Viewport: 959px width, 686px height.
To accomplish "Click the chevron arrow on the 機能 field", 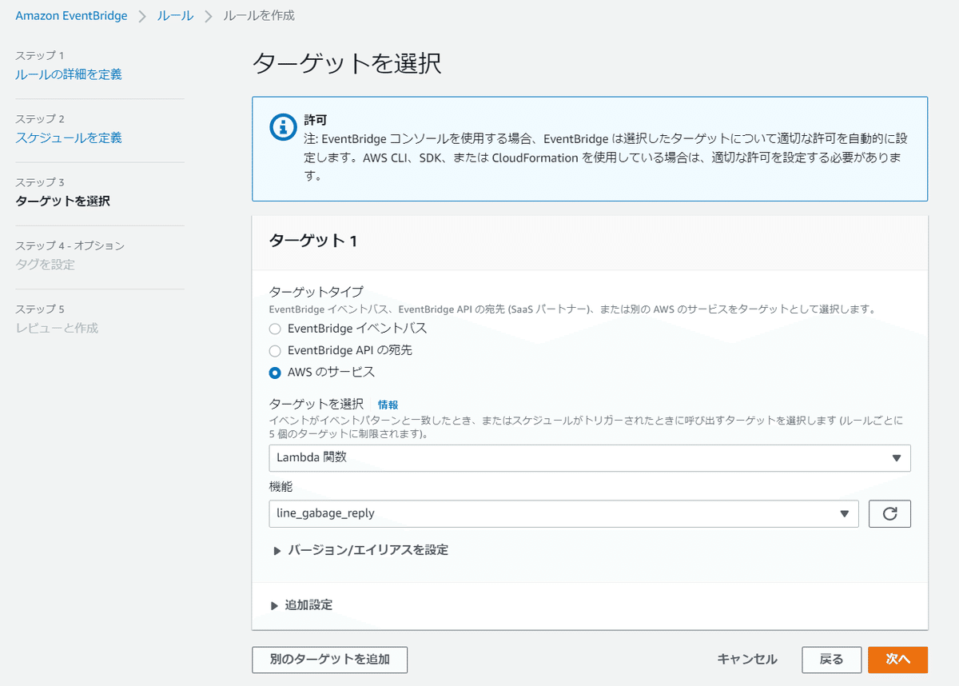I will tap(845, 513).
